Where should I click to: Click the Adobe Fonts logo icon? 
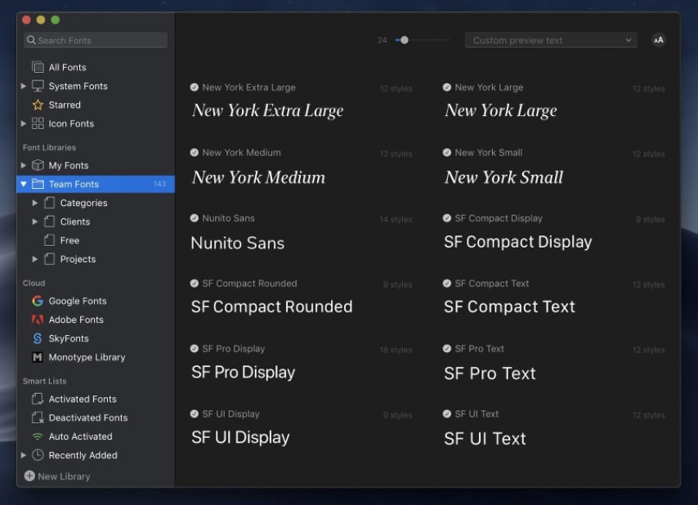38,320
